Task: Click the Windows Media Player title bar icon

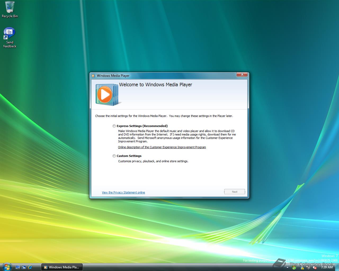Action: [x=93, y=76]
